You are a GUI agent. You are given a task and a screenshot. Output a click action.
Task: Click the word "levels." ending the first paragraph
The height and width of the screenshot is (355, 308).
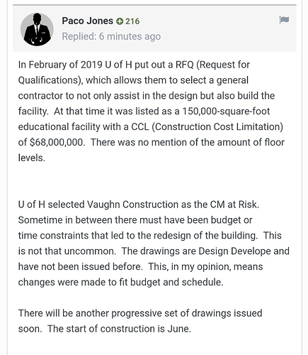(x=32, y=158)
